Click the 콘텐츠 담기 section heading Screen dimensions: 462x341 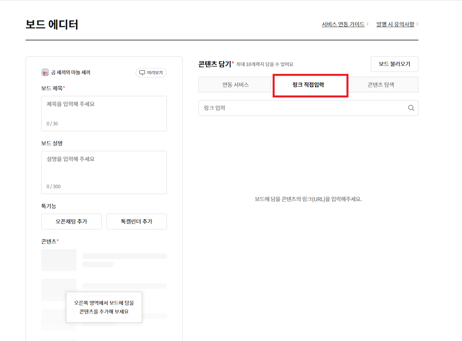(215, 64)
